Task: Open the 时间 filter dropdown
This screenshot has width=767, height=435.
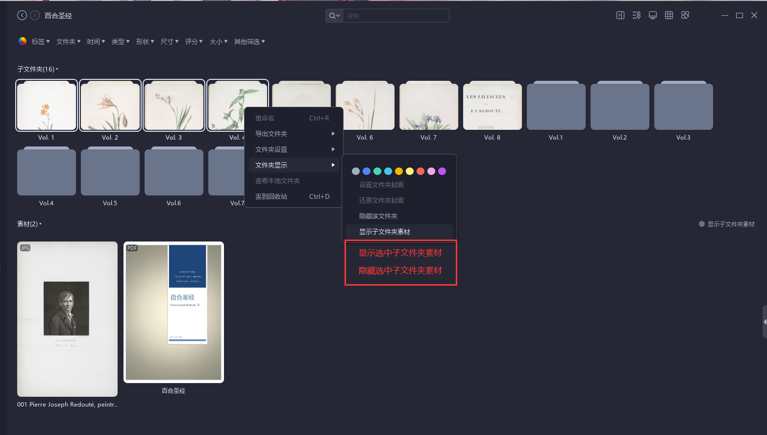Action: tap(96, 42)
